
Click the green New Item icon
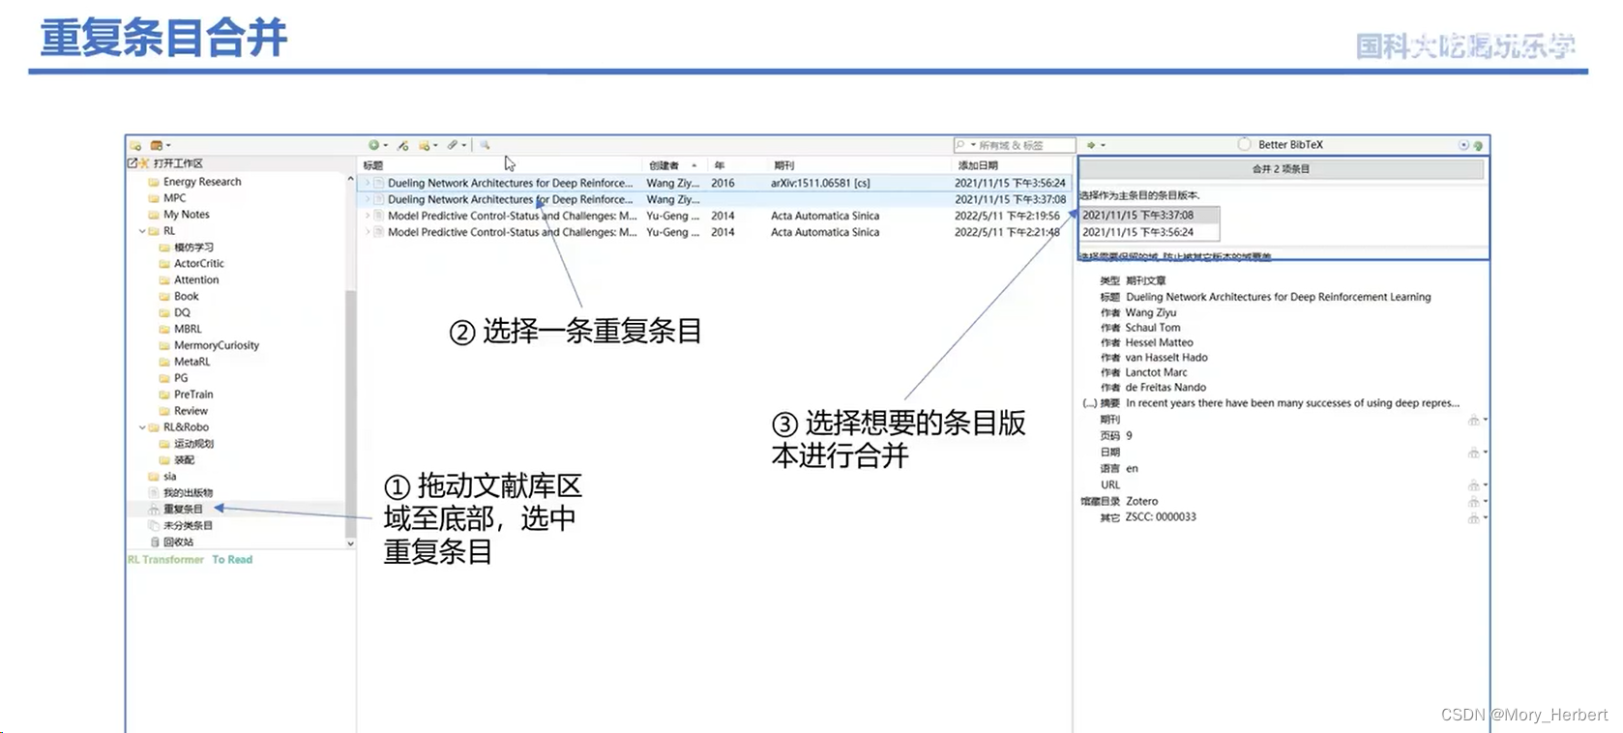373,145
